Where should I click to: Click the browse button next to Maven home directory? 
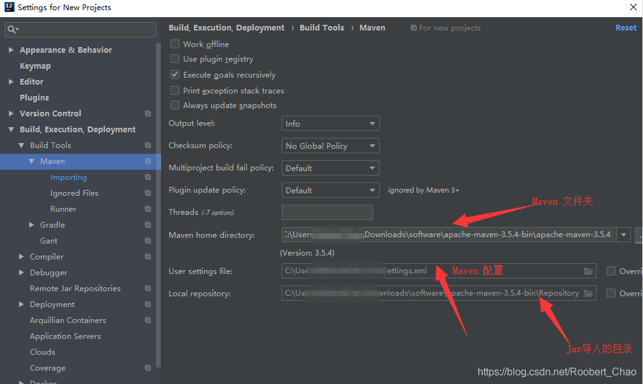pos(639,235)
